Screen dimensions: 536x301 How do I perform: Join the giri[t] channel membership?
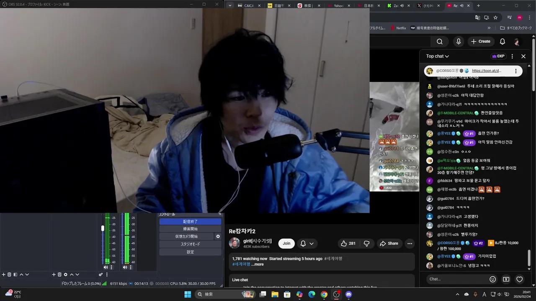[286, 243]
